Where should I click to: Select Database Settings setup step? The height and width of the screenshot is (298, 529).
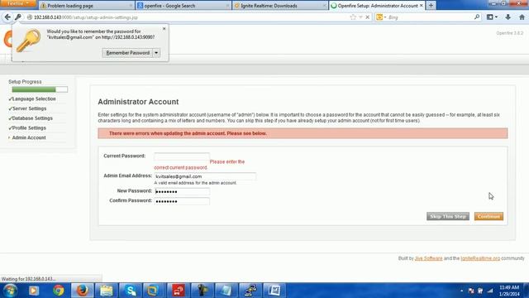coord(32,118)
